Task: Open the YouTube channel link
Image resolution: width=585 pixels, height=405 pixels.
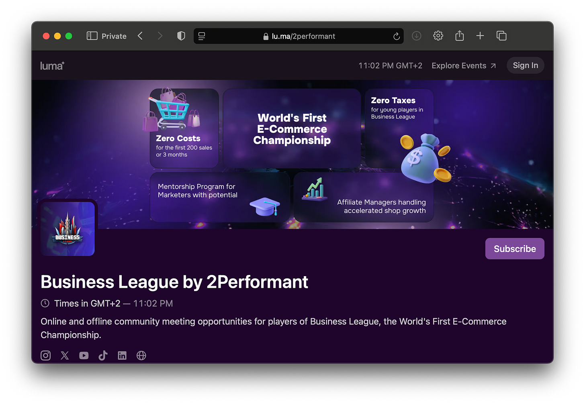Action: pos(84,355)
